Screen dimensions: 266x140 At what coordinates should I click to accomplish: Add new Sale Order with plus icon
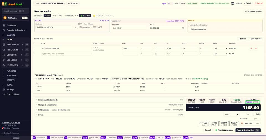(x=27, y=60)
